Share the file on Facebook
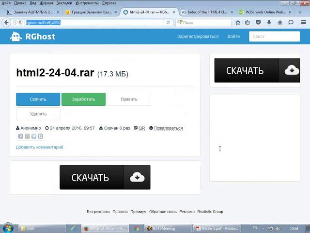The image size is (310, 233). click(20, 136)
